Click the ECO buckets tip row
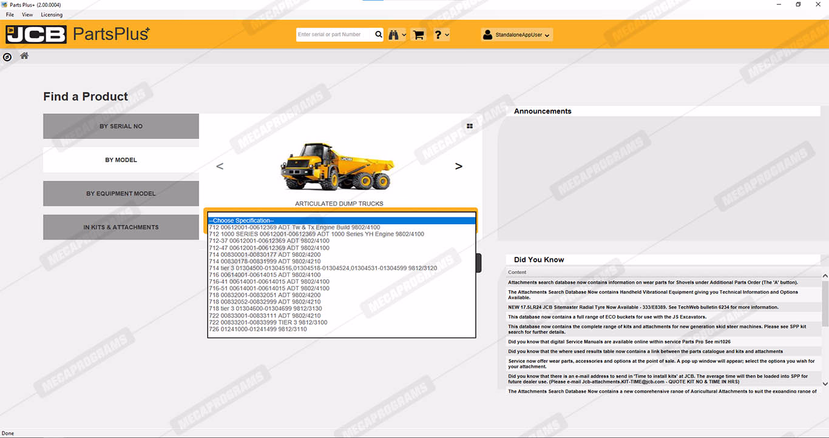The width and height of the screenshot is (829, 438). pos(663,317)
